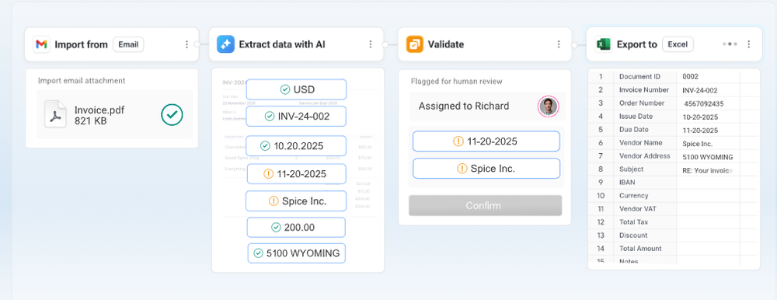Select the USD extracted field
This screenshot has width=777, height=300.
[x=296, y=89]
